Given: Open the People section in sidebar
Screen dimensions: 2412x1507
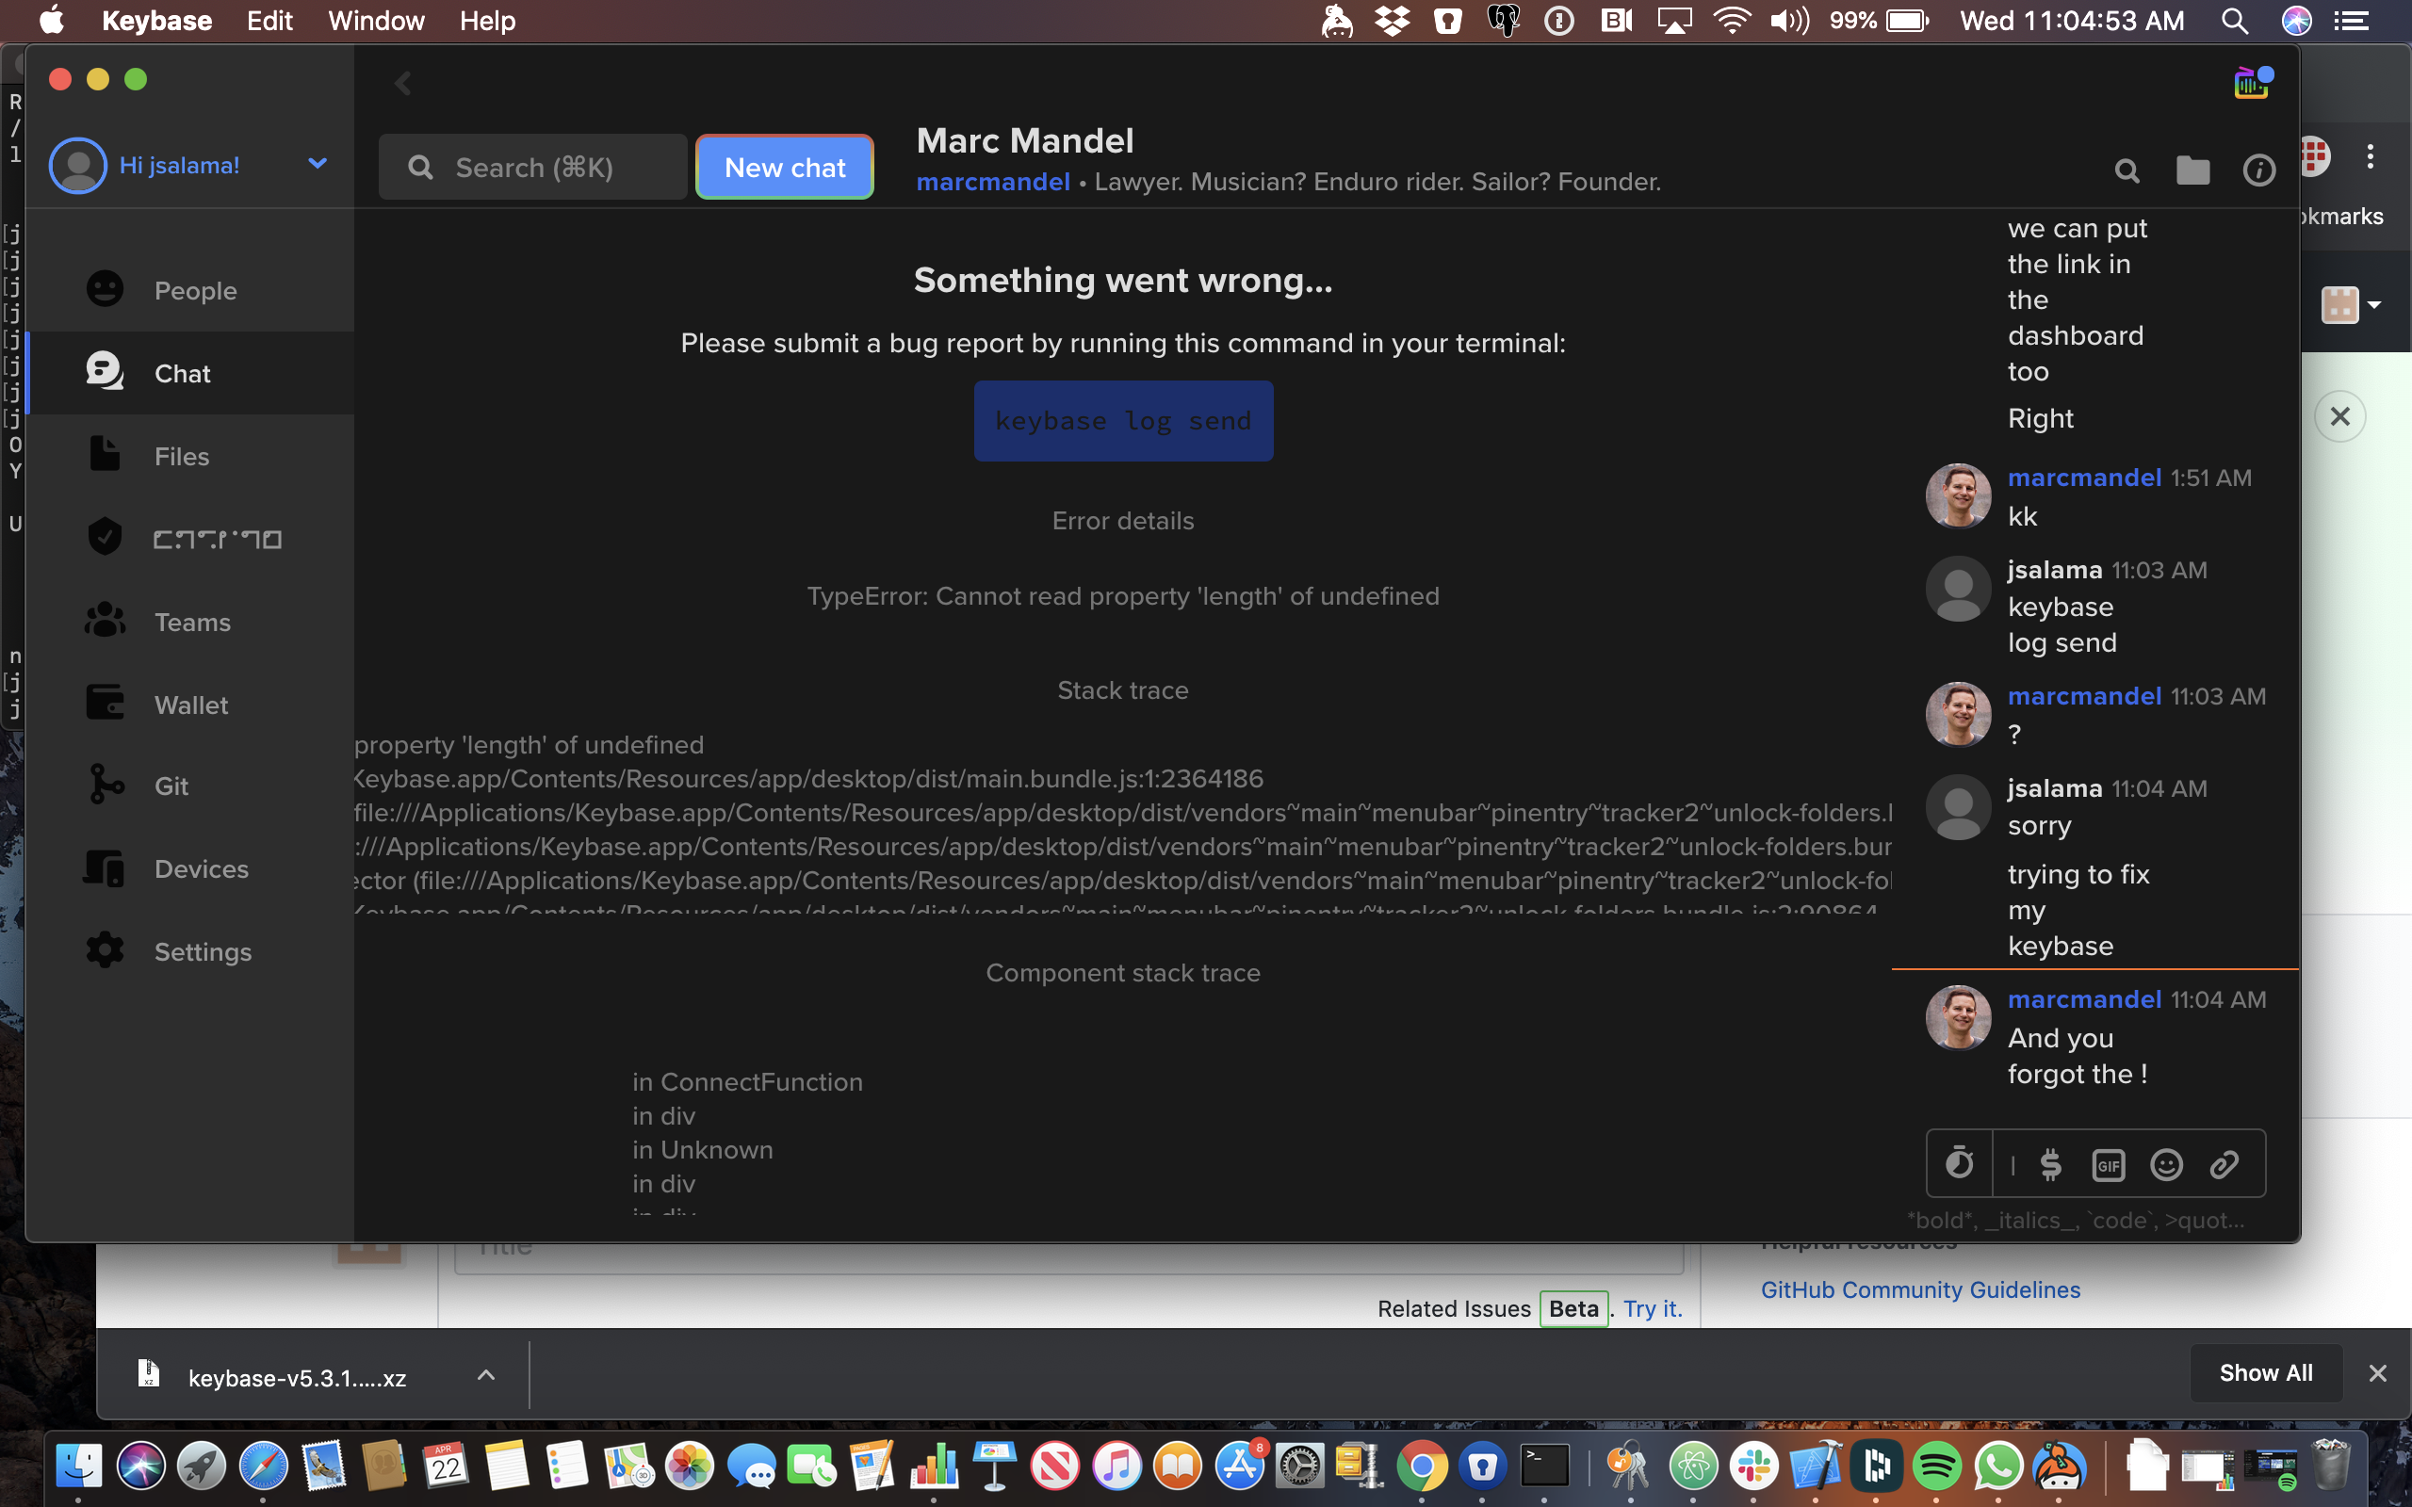Looking at the screenshot, I should (189, 290).
